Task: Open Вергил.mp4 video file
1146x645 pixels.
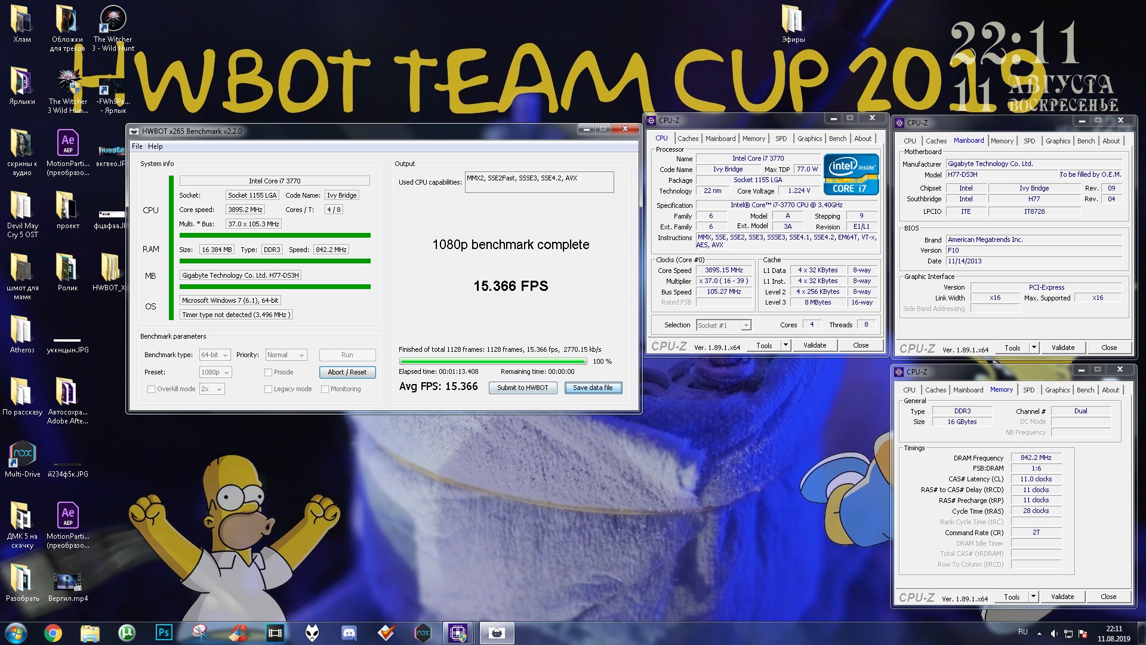Action: pyautogui.click(x=67, y=586)
